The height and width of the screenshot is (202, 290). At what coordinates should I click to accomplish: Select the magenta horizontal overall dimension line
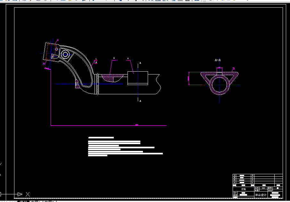point(109,125)
